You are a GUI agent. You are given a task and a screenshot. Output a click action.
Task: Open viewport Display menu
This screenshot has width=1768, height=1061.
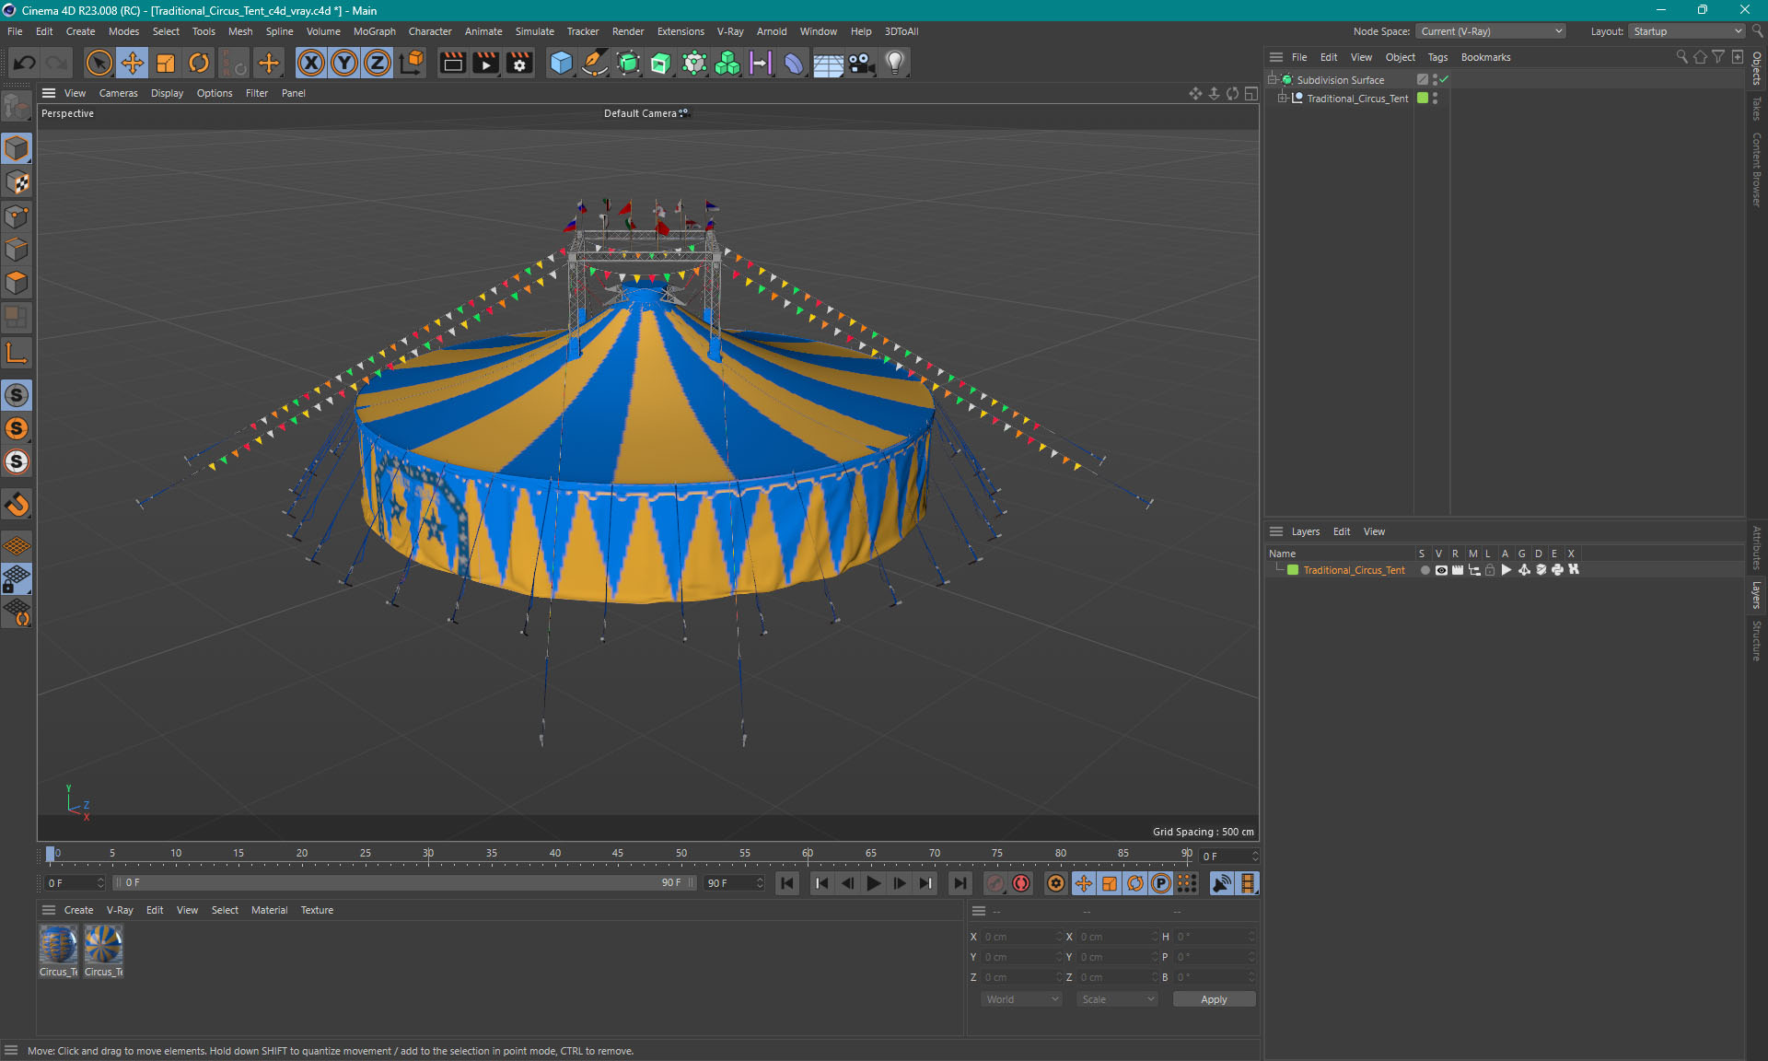click(x=167, y=93)
